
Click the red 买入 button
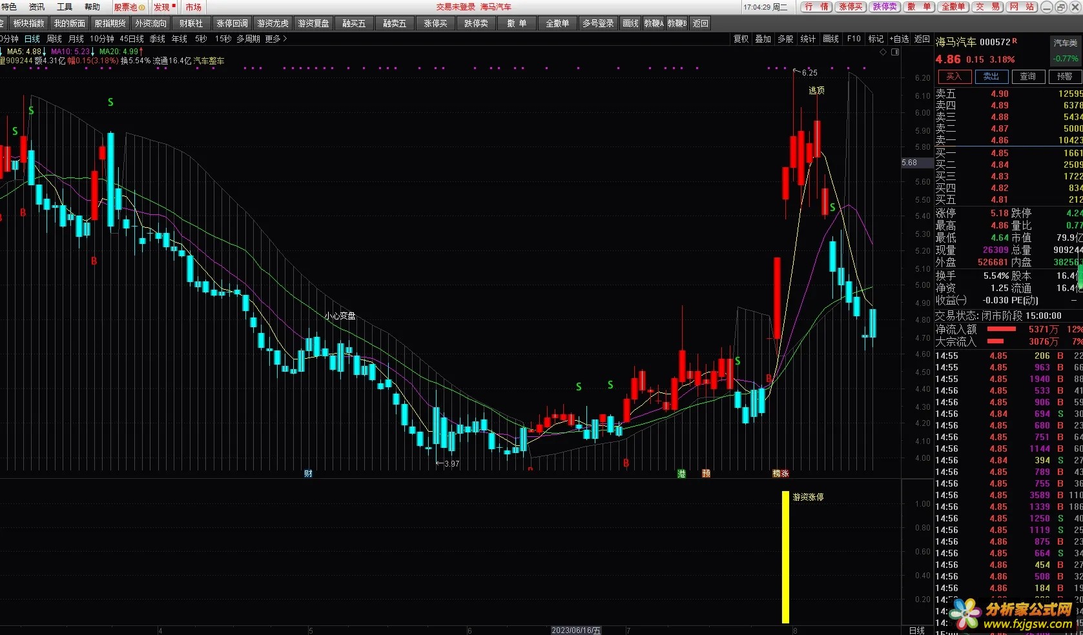tap(954, 76)
